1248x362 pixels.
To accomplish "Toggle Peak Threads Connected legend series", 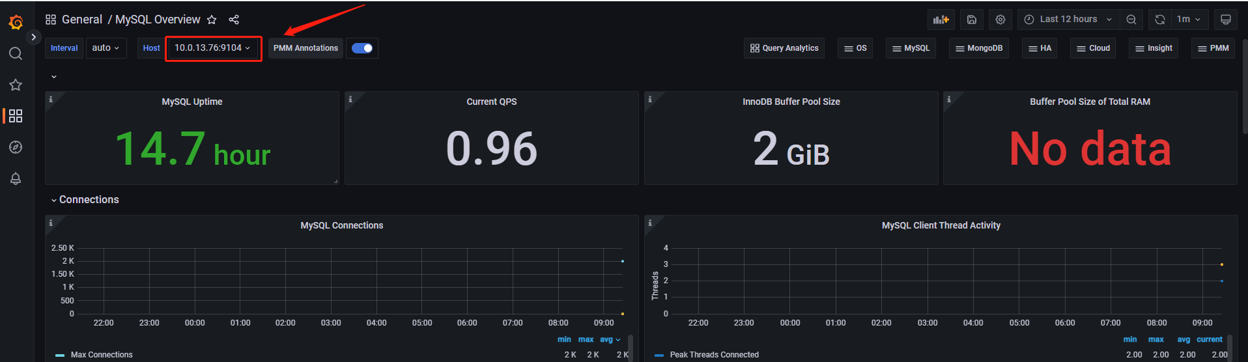I will tap(715, 355).
